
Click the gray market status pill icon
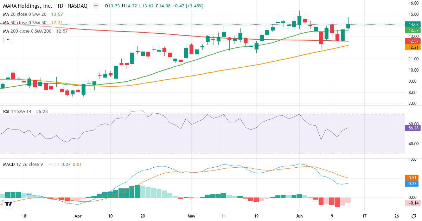pos(96,6)
